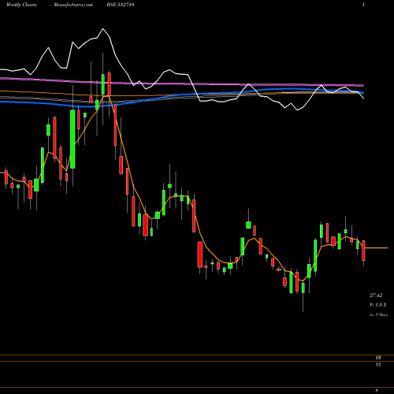Click the "Weekly Charts" title text
This screenshot has height=394, width=394.
coord(21,5)
